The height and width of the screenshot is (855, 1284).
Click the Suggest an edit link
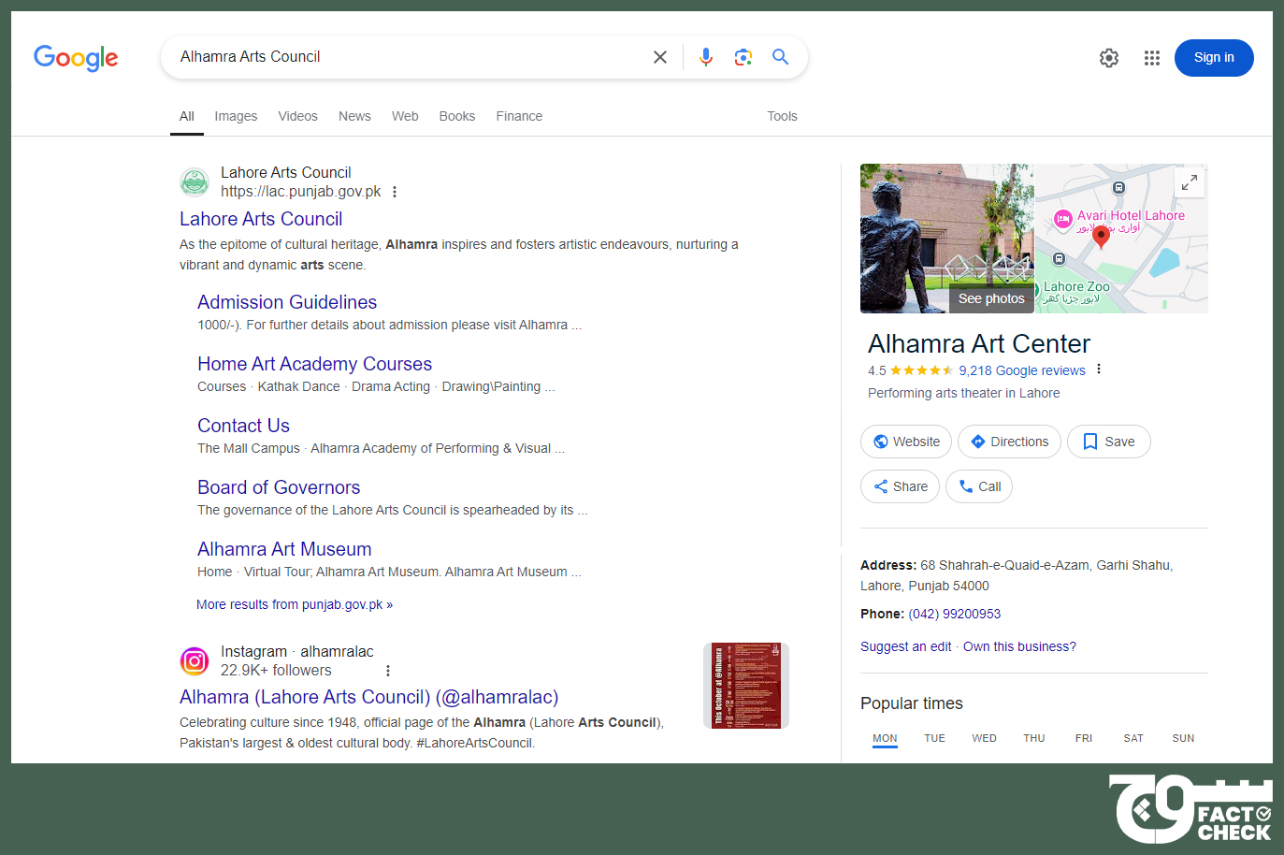pyautogui.click(x=905, y=646)
